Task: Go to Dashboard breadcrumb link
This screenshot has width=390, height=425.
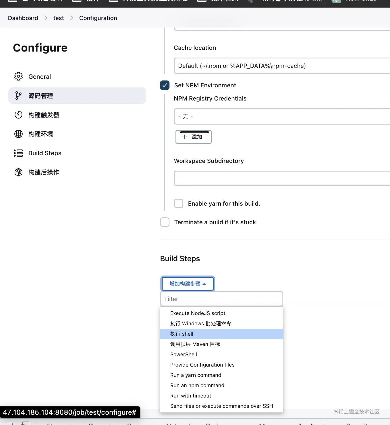Action: coord(23,18)
